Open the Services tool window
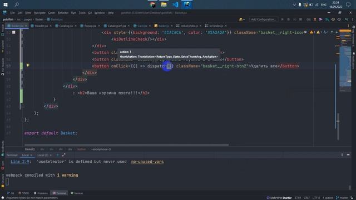Viewport: 356px width, 200px height. coord(77,193)
